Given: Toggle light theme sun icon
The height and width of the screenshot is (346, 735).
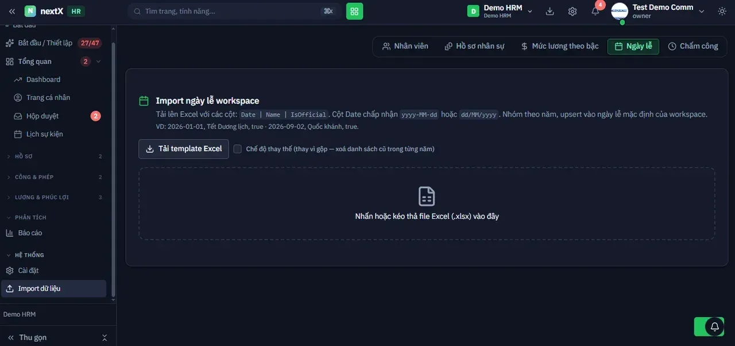Looking at the screenshot, I should (x=722, y=11).
